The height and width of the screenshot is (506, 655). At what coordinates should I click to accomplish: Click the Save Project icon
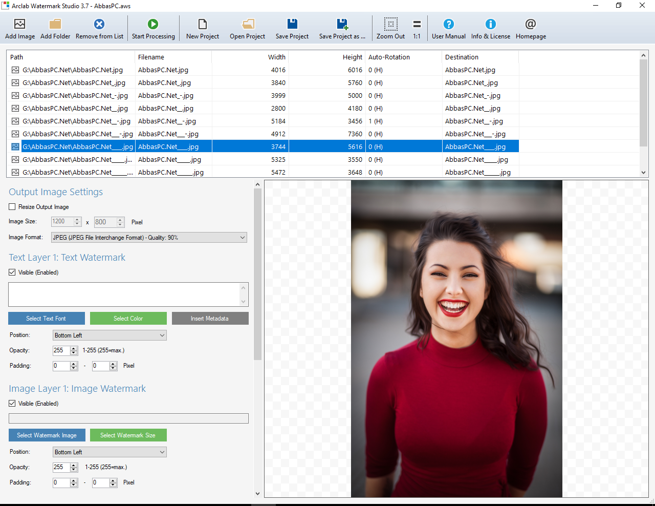point(292,24)
